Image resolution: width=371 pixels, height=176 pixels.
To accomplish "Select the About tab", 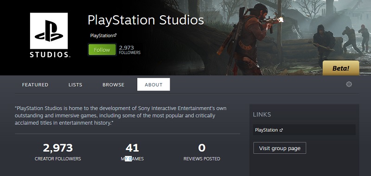I will point(154,85).
